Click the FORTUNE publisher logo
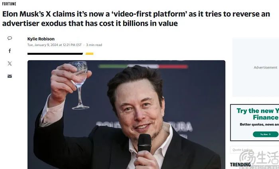 (9, 4)
